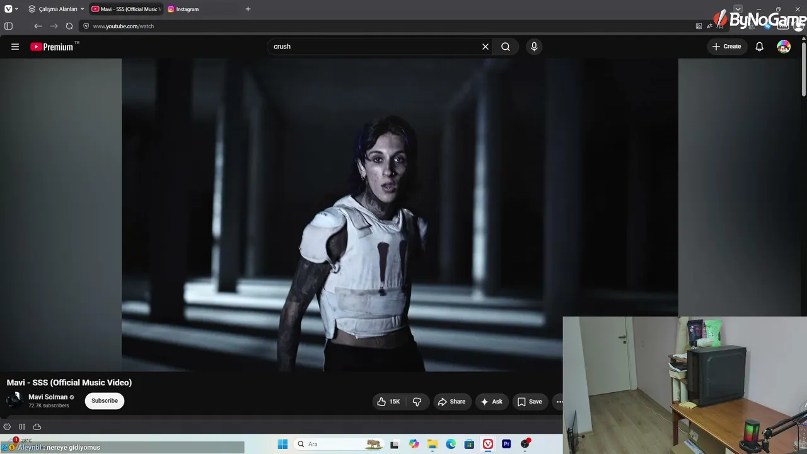Cast the page with the cast icon

click(699, 26)
